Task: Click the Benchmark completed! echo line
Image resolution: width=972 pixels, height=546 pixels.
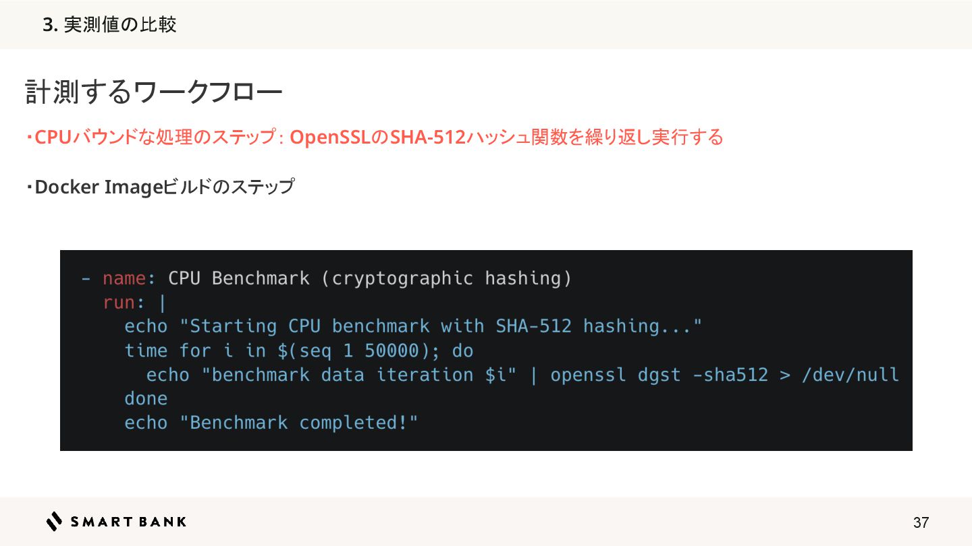Action: click(x=271, y=423)
